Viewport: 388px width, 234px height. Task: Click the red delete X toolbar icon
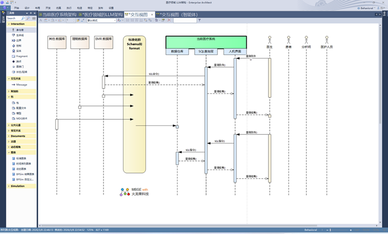[x=170, y=20]
